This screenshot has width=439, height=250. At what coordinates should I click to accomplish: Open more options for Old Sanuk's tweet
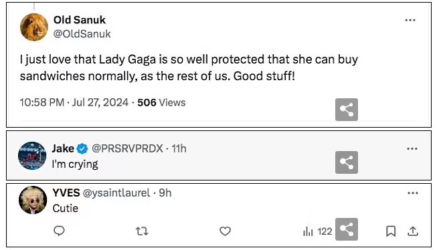click(410, 20)
